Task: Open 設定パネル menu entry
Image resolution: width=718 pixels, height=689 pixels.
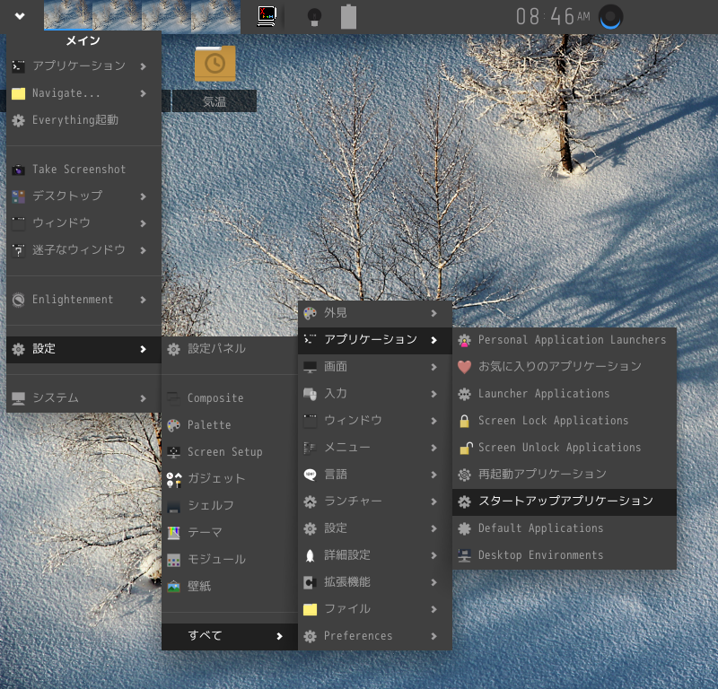Action: click(x=230, y=349)
